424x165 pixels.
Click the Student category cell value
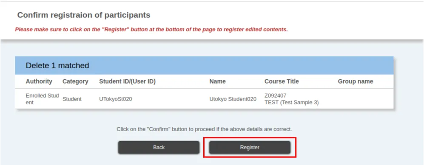[x=72, y=99]
